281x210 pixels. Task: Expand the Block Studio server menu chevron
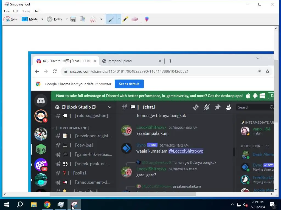[110, 107]
